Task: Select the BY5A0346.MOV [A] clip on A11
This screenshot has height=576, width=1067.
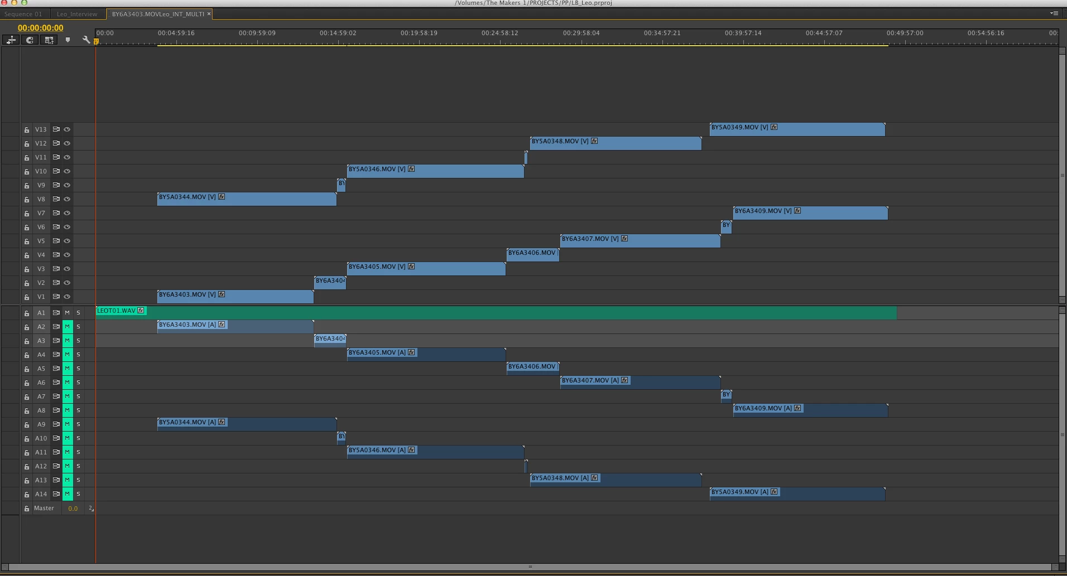Action: pyautogui.click(x=435, y=452)
